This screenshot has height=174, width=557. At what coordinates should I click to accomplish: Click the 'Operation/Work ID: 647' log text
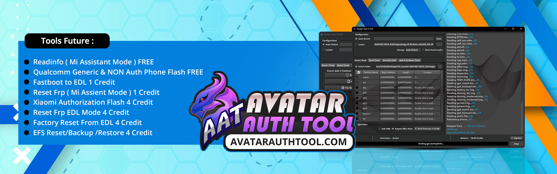tap(461, 133)
